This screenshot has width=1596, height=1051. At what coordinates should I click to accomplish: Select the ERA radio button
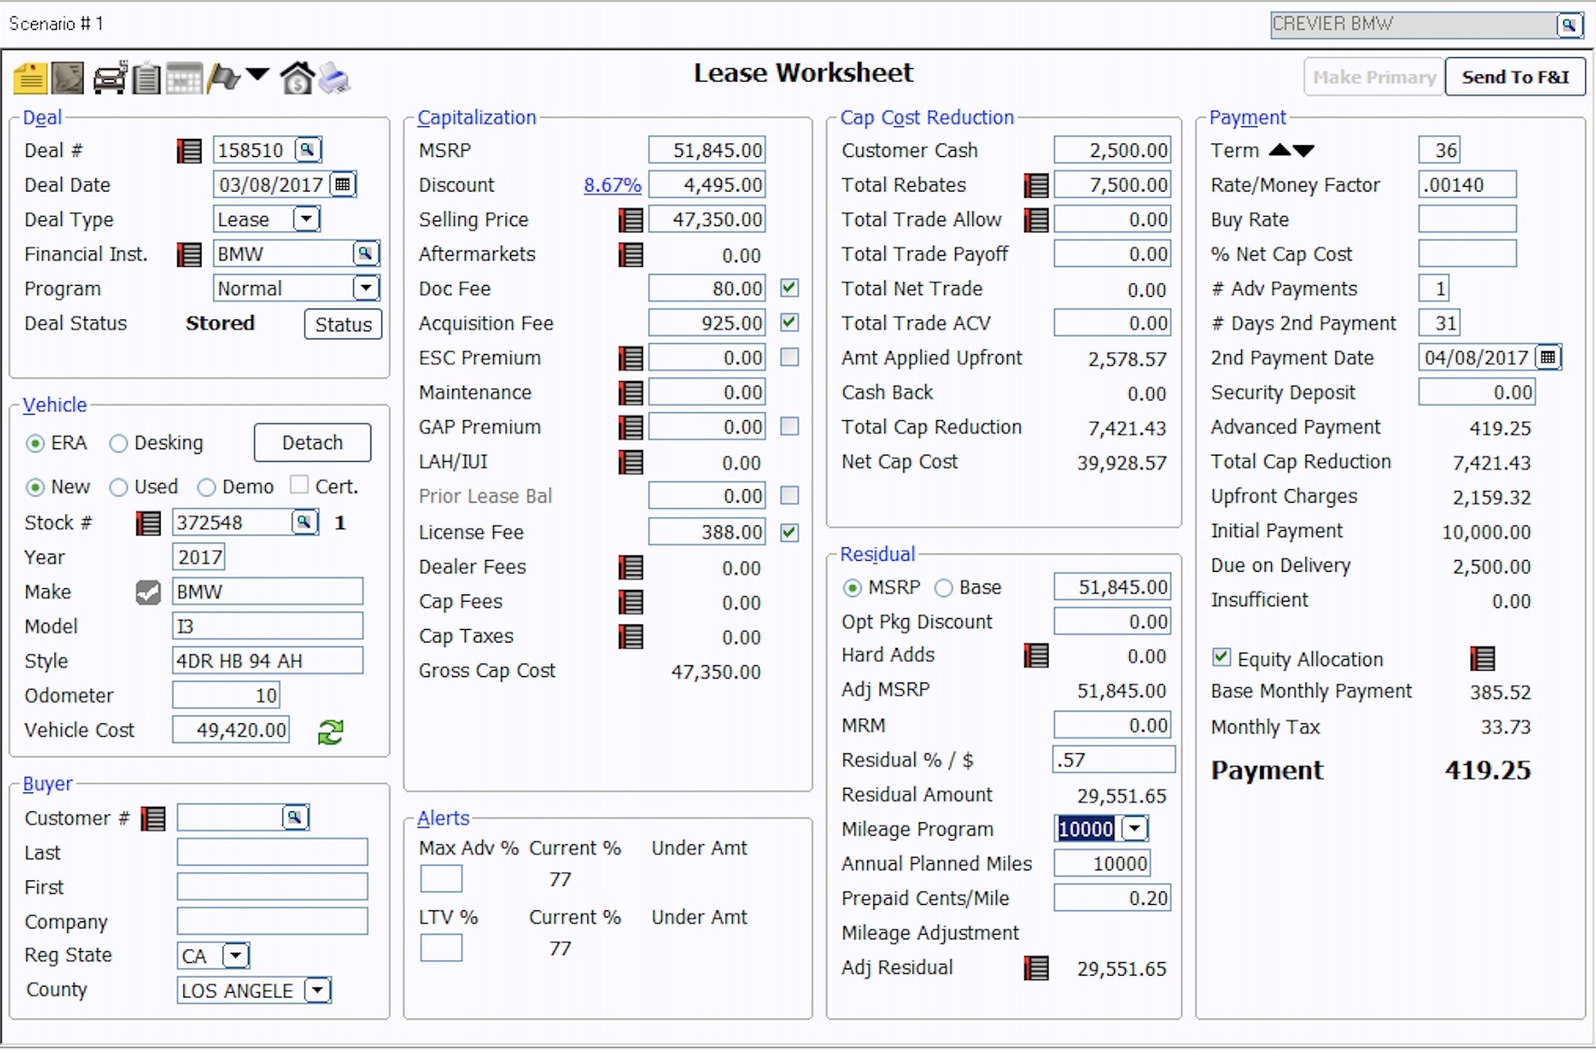pyautogui.click(x=35, y=444)
